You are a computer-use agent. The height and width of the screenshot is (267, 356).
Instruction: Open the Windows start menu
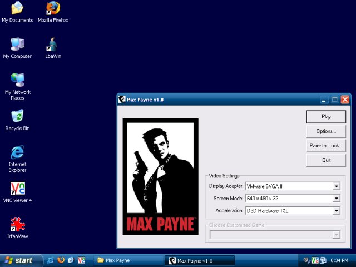click(21, 260)
